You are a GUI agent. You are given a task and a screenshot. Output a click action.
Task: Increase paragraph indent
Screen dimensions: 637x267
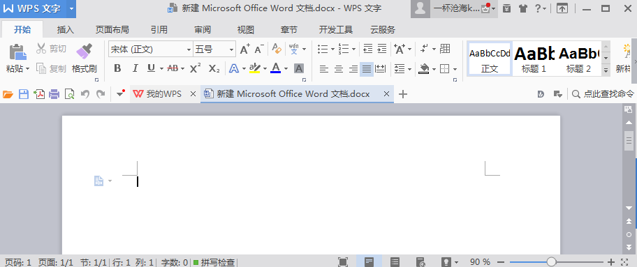pyautogui.click(x=382, y=49)
